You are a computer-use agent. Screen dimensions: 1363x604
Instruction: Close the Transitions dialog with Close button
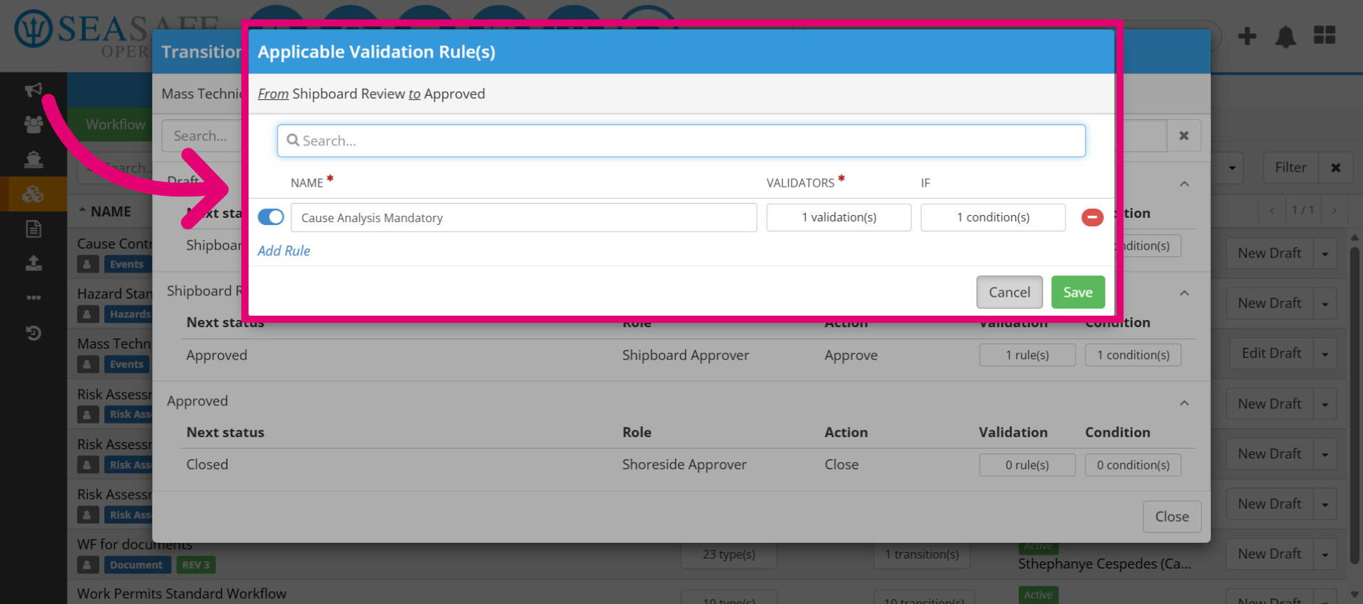1171,517
